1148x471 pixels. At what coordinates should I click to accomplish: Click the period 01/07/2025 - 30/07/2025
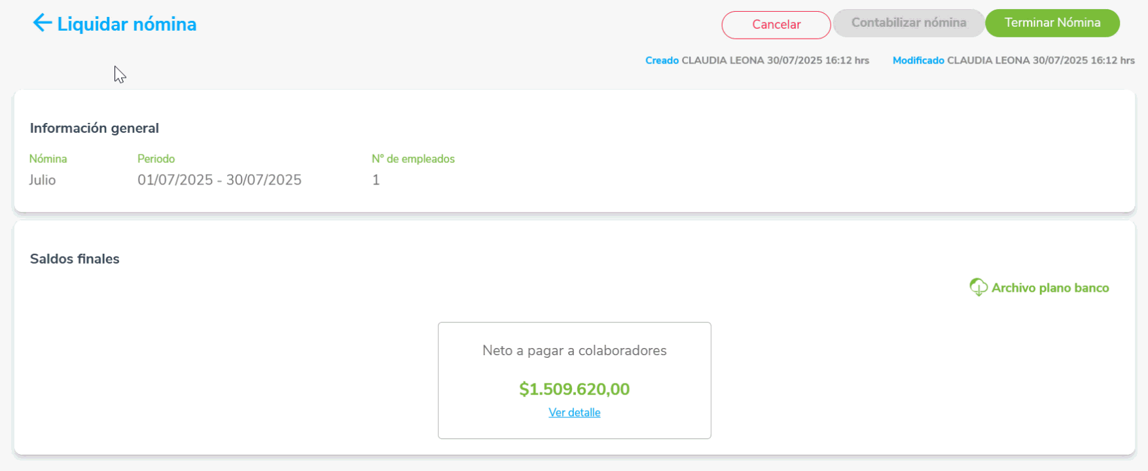219,180
